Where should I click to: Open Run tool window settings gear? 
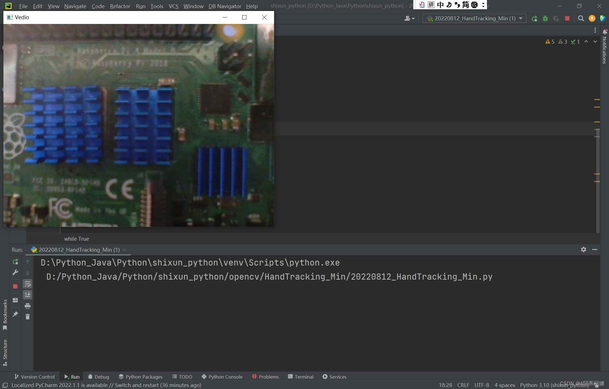(x=583, y=249)
